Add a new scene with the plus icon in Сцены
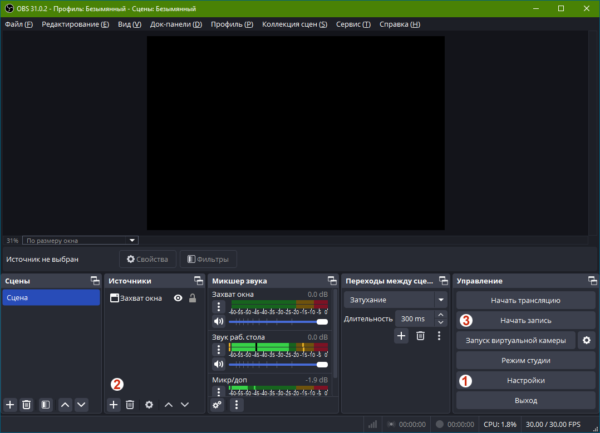 coord(11,405)
